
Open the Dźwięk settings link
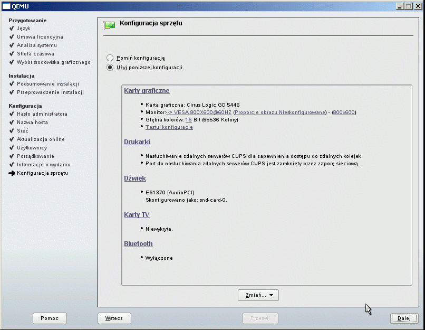[x=135, y=178]
